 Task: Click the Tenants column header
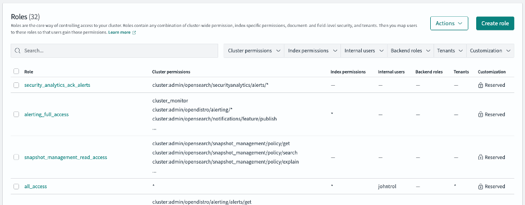(x=462, y=72)
